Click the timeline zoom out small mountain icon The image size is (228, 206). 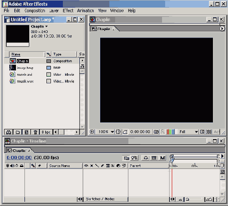pos(180,199)
